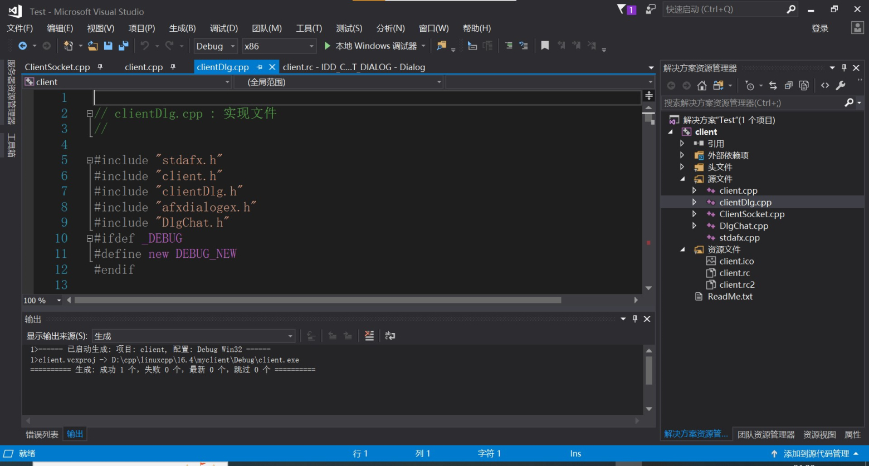Click Collapse All in Solution Explorer toolbar

tap(788, 86)
